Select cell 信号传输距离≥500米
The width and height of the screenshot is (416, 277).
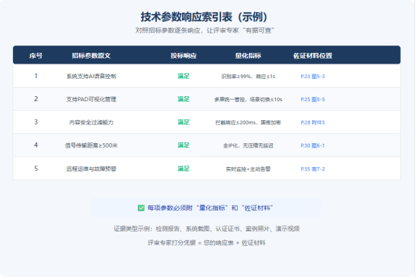pyautogui.click(x=91, y=145)
